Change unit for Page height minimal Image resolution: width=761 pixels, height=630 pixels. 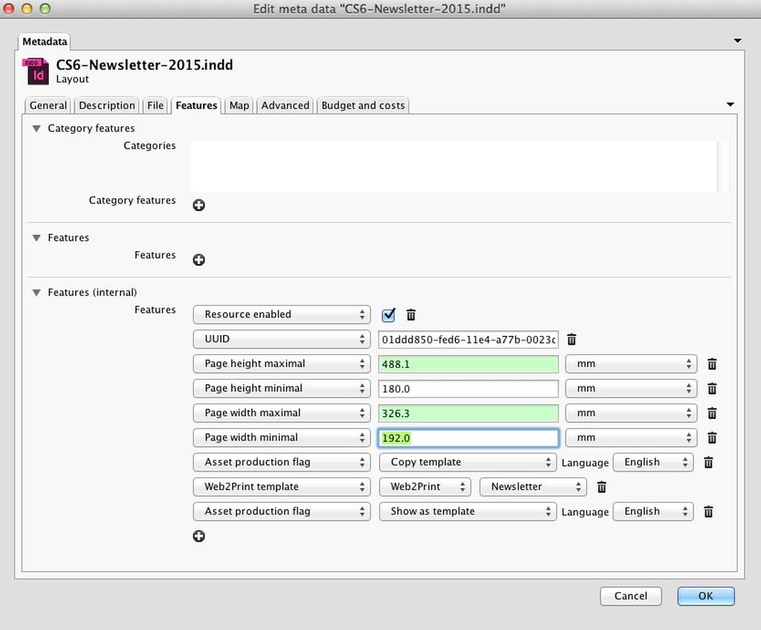[x=631, y=389]
